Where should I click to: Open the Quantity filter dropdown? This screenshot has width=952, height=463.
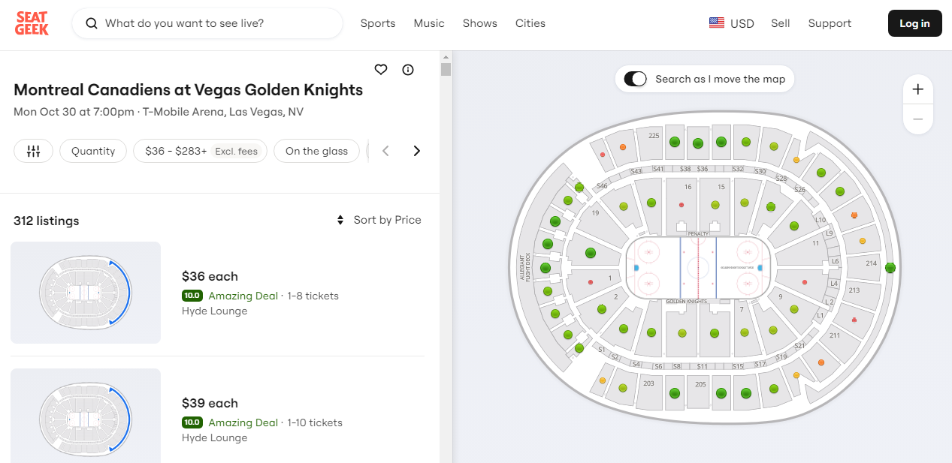coord(93,151)
